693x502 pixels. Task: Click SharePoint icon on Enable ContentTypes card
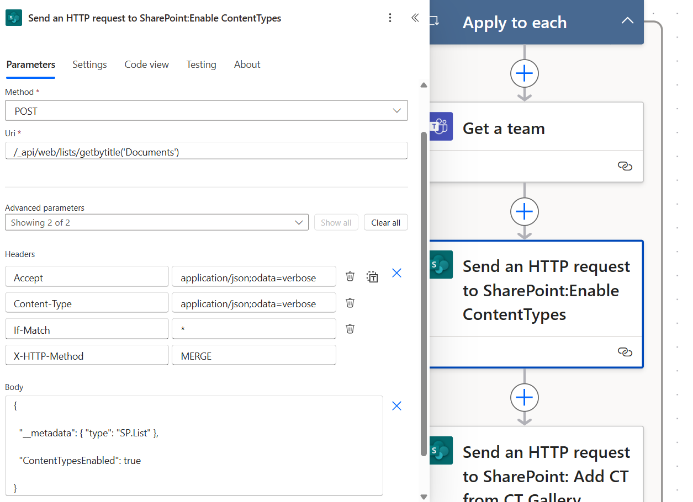pos(441,265)
